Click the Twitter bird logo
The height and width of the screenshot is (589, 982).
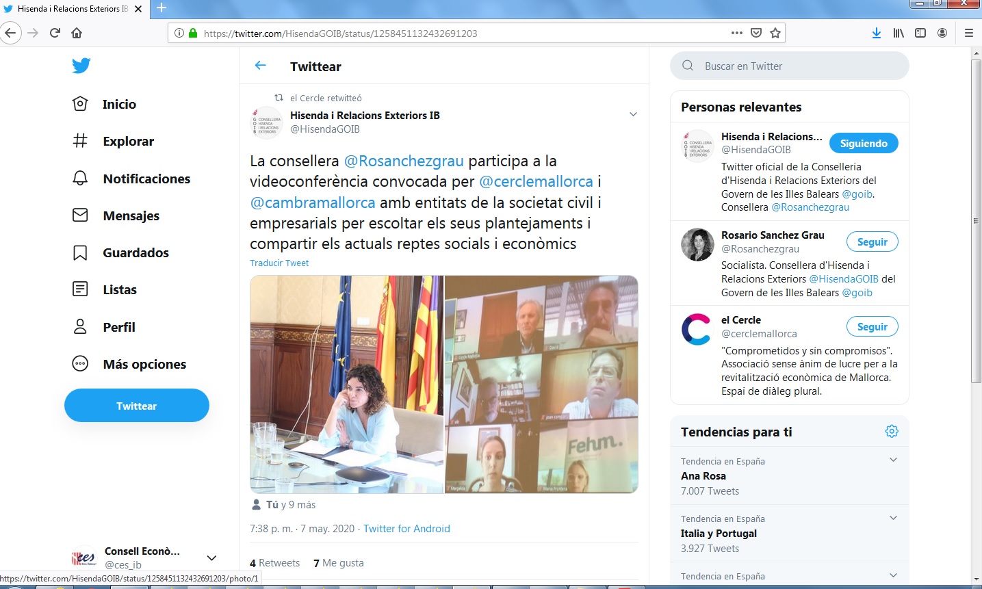[81, 66]
